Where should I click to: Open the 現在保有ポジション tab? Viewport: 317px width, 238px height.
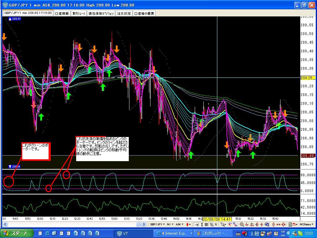point(101,13)
